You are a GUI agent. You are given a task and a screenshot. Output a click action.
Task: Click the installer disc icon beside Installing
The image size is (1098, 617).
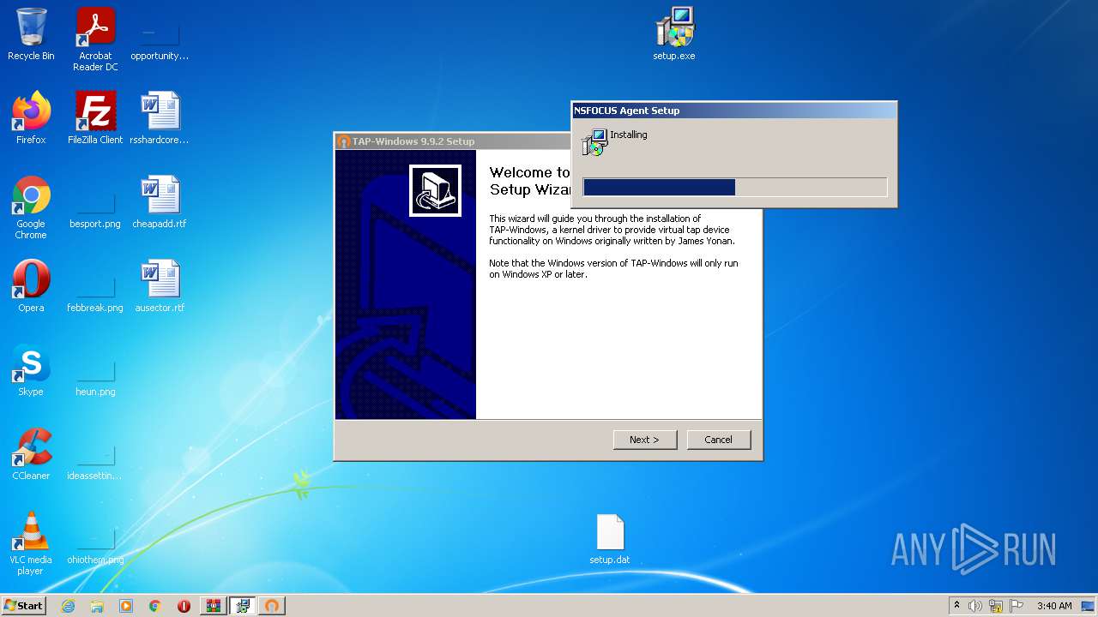coord(594,142)
